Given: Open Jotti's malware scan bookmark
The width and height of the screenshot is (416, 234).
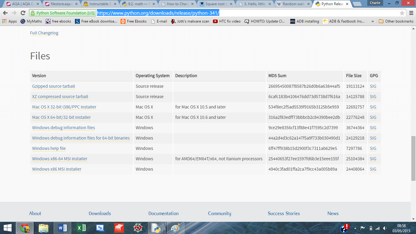Looking at the screenshot, I should point(190,21).
